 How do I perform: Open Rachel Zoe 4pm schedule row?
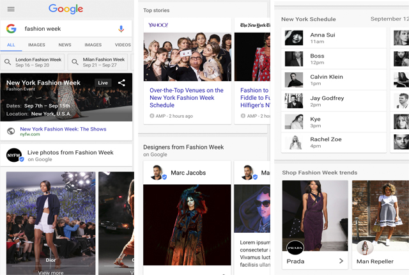coord(334,143)
